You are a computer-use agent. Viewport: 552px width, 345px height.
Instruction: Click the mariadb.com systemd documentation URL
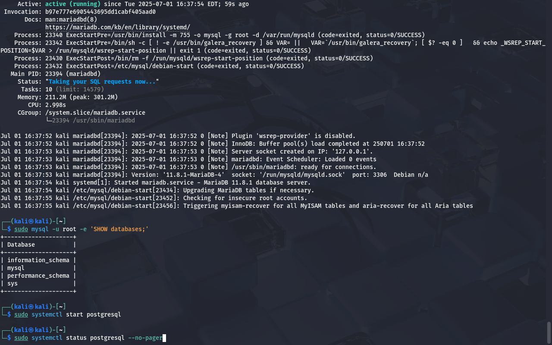118,27
